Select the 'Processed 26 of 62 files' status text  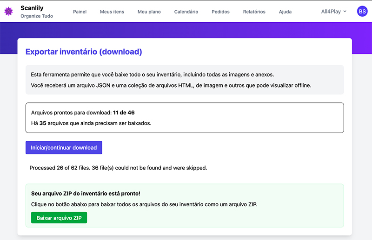pyautogui.click(x=118, y=168)
